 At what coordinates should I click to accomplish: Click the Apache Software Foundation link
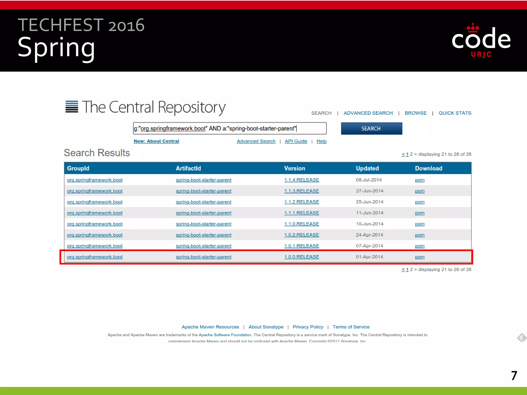point(225,335)
